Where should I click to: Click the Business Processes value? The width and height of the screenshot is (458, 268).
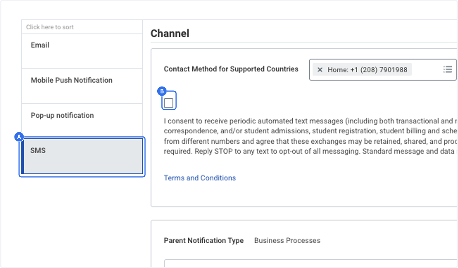tap(287, 241)
